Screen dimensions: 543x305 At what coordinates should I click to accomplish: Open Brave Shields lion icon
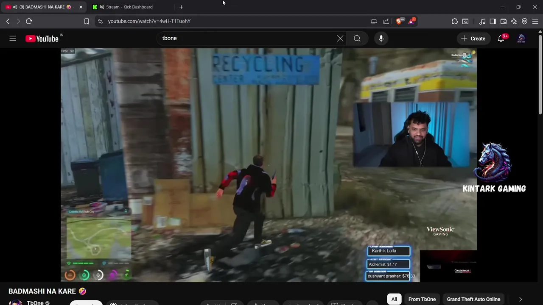(400, 21)
